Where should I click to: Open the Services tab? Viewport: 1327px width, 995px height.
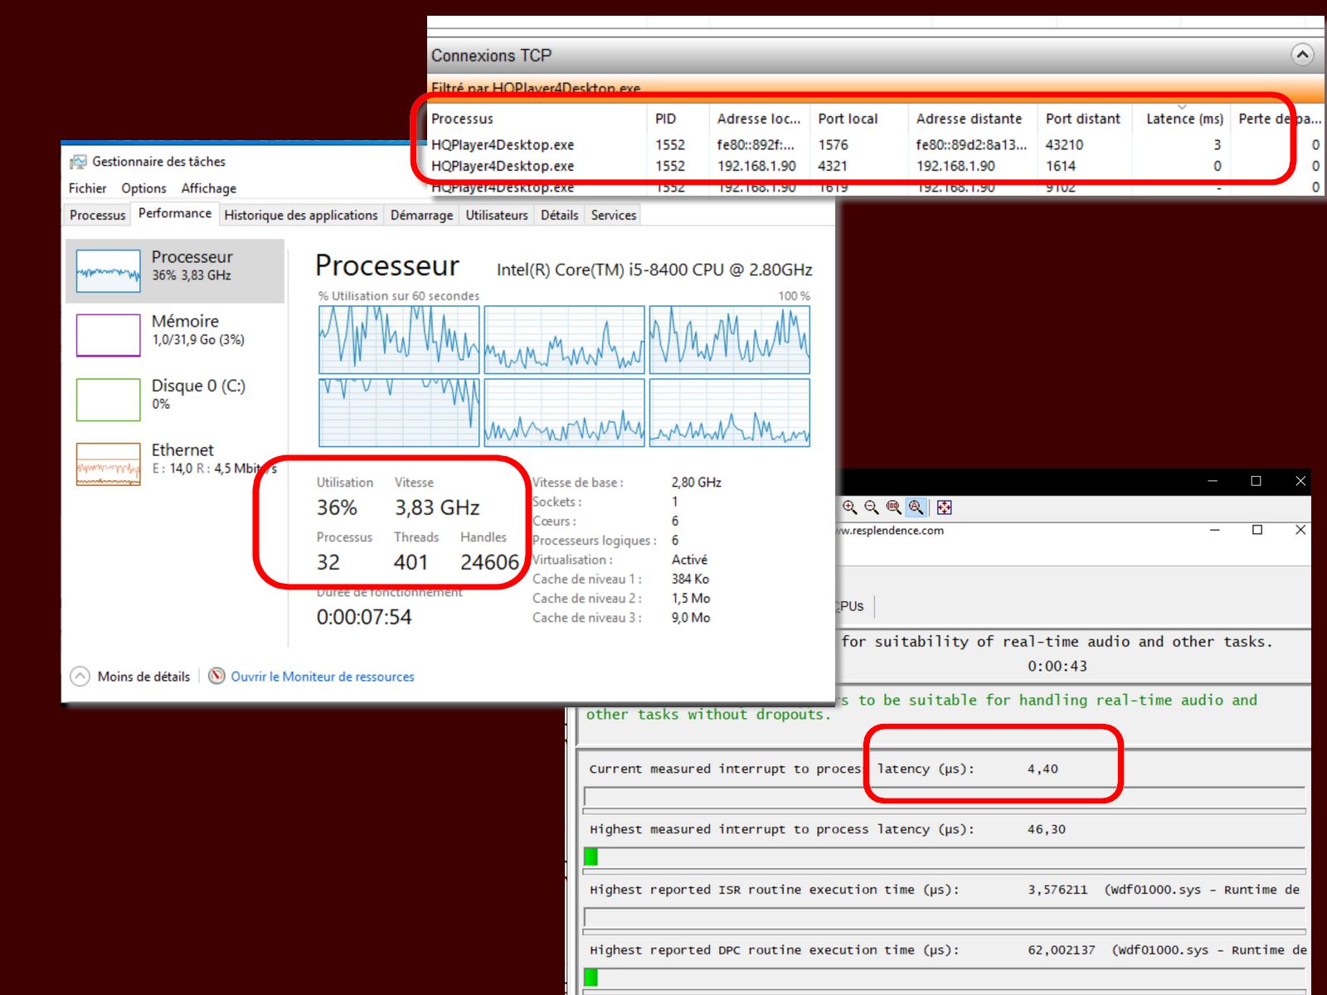[613, 215]
